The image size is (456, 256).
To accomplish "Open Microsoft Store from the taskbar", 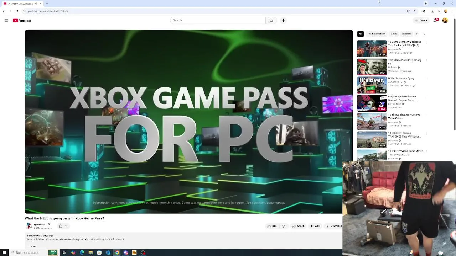I will coord(99,252).
